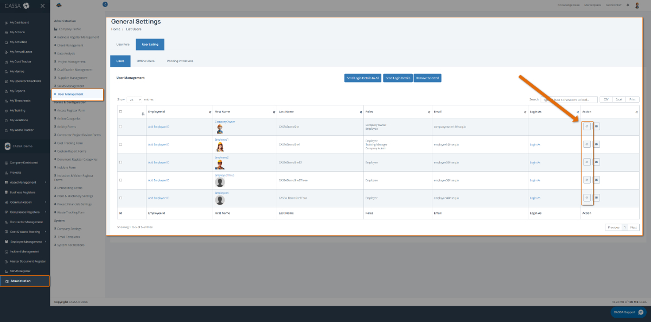Viewport: 651px width, 322px height.
Task: Switch to the Offline Users tab
Action: (145, 61)
